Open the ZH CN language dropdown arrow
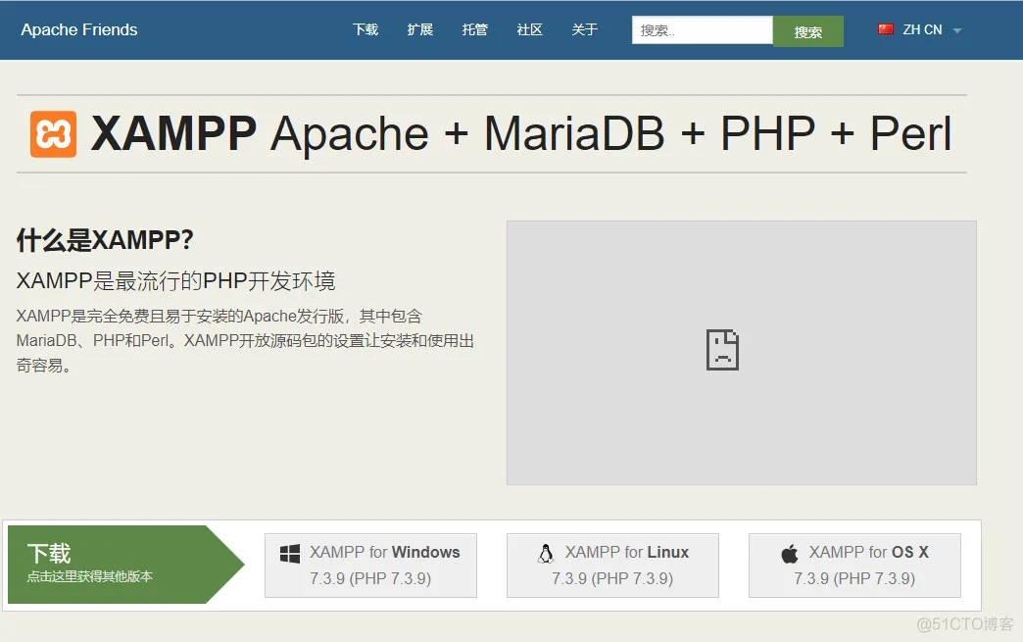The height and width of the screenshot is (642, 1023). coord(957,30)
